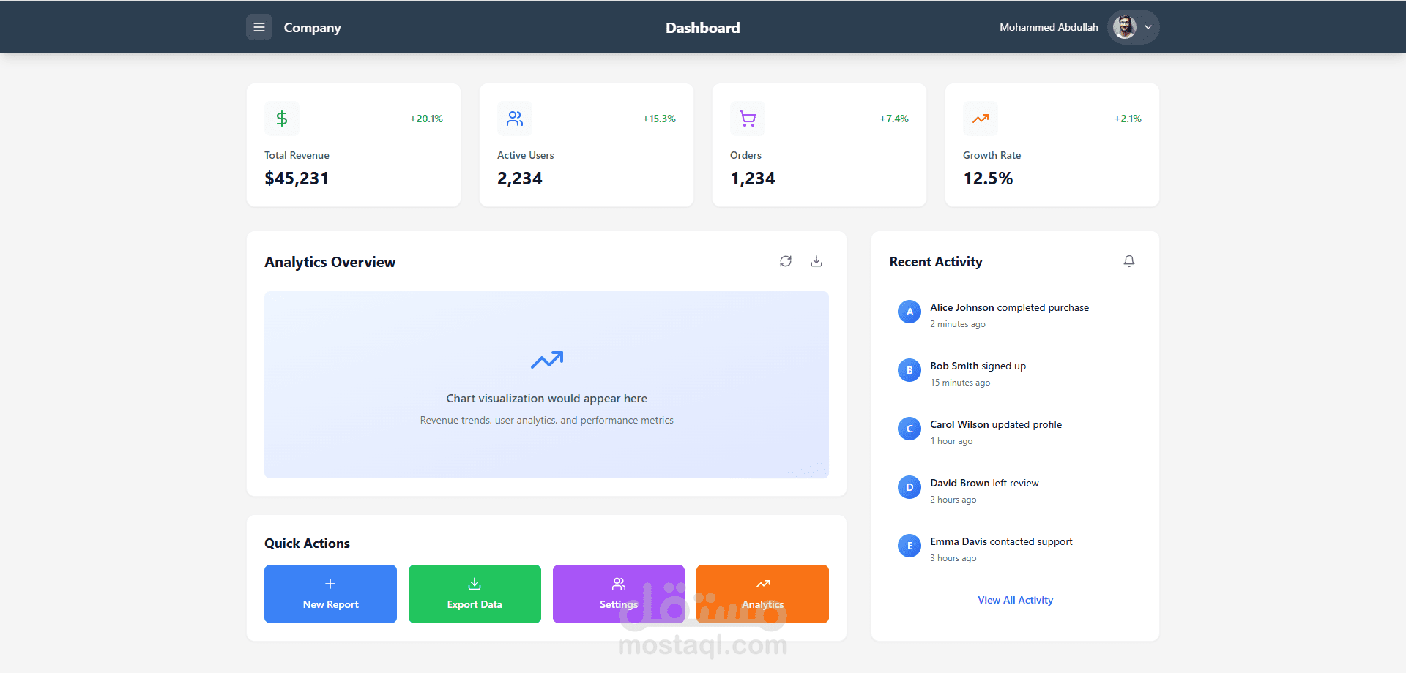The height and width of the screenshot is (673, 1406).
Task: Click the chart trend icon in placeholder
Action: [x=547, y=360]
